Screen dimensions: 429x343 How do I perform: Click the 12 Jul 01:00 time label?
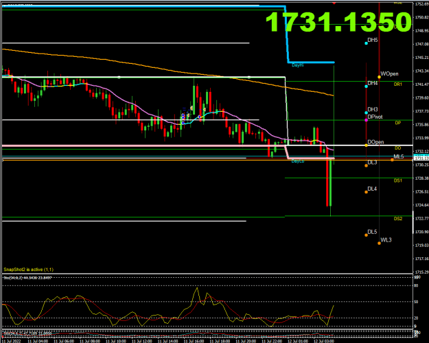pos(298,341)
